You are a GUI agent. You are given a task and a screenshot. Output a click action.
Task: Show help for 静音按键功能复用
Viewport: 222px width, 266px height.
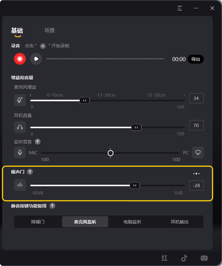click(52, 206)
